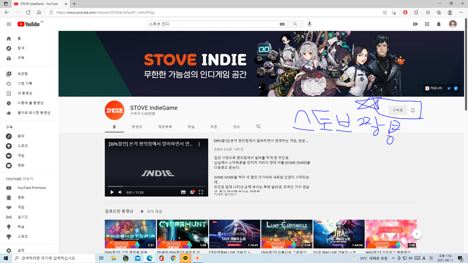The image size is (468, 263).
Task: Switch to the 정보 channel tab
Action: 236,127
